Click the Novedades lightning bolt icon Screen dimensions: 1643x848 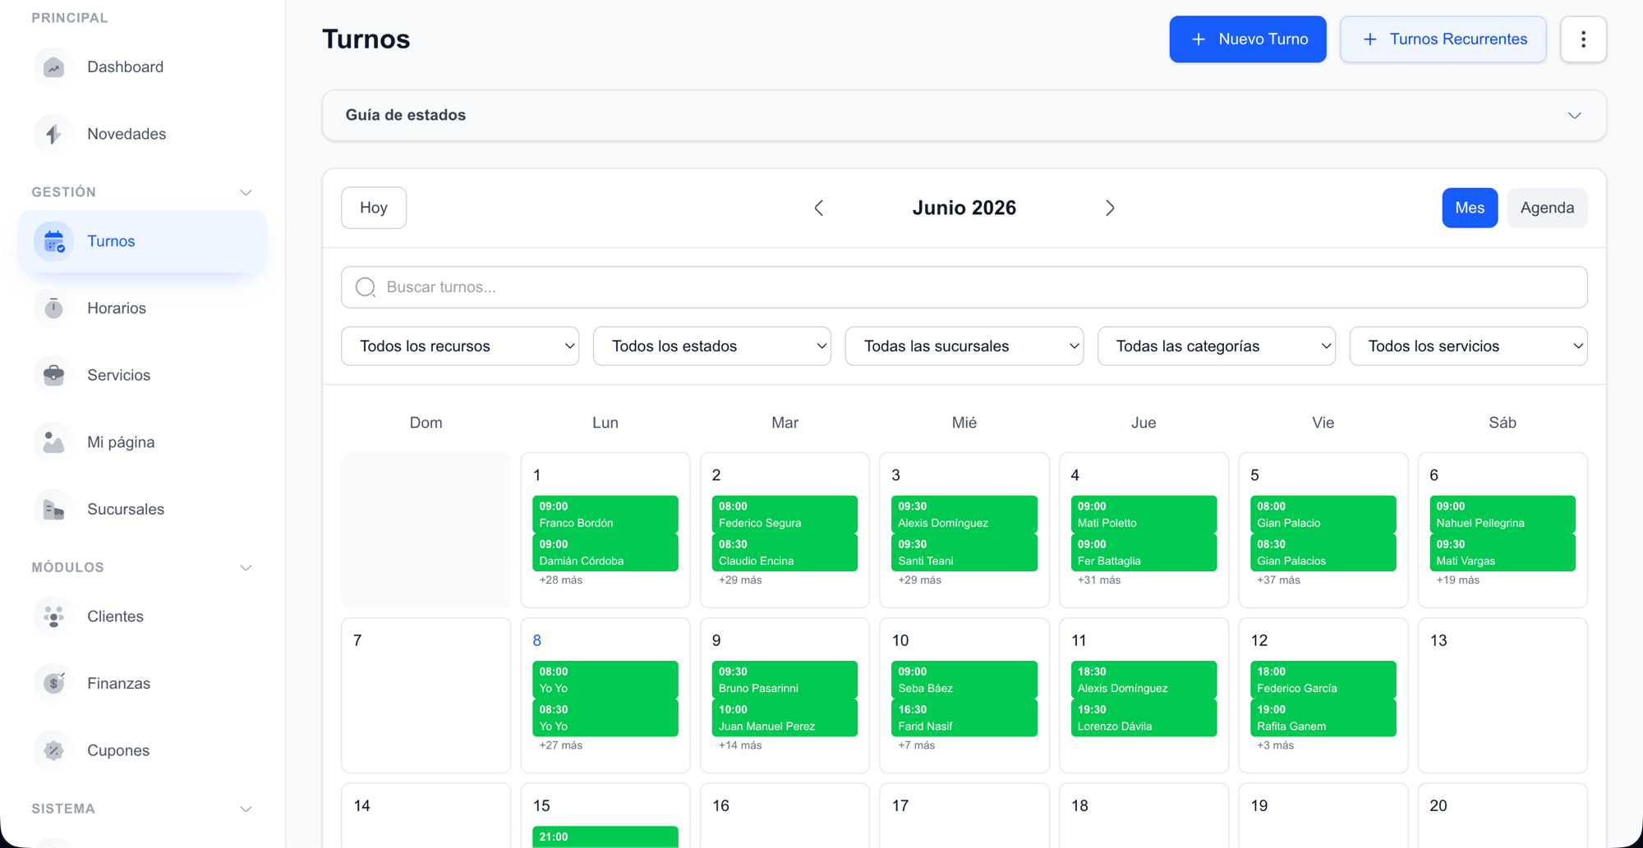click(53, 134)
